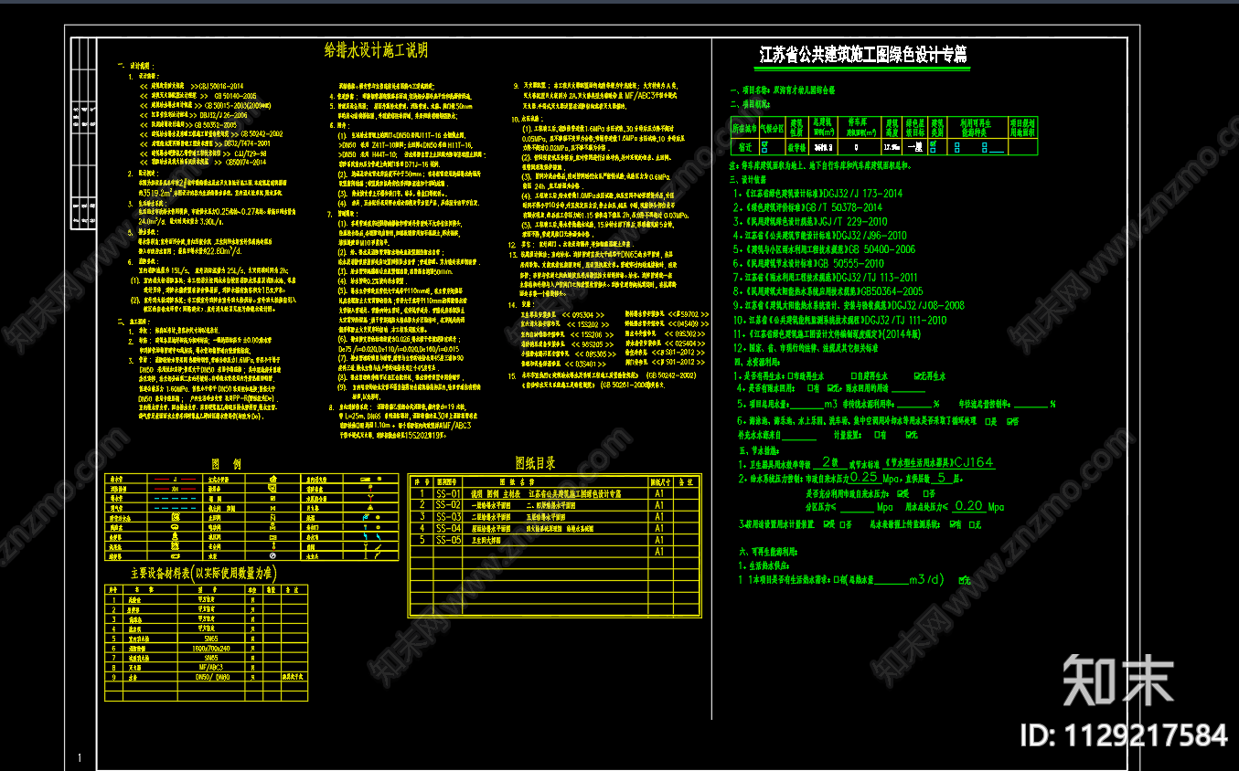Select standard code GB50364-2005

pos(892,291)
